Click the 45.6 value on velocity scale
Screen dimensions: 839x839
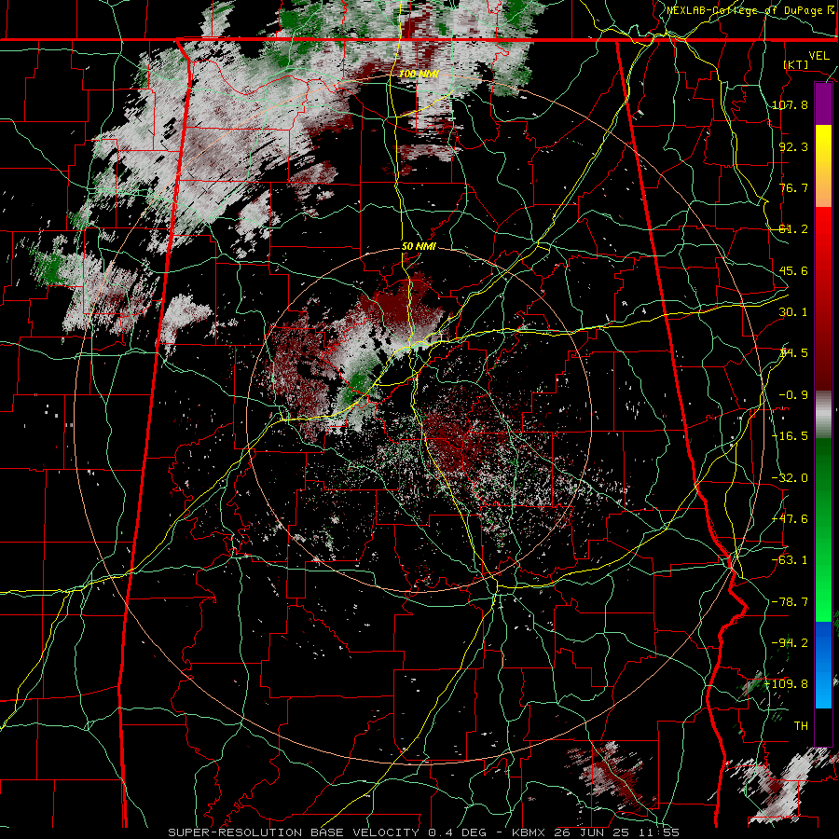pyautogui.click(x=793, y=270)
